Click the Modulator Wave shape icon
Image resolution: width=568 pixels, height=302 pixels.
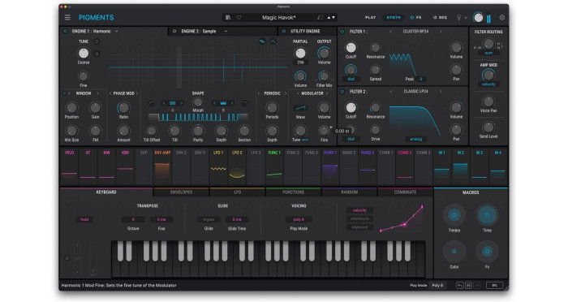pyautogui.click(x=300, y=108)
